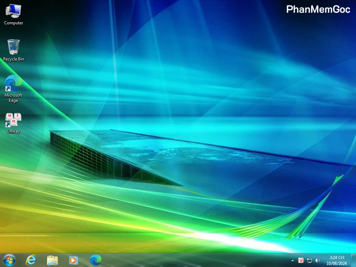The image size is (356, 267).
Task: Click the "UniKey" text label on desktop
Action: (14, 131)
